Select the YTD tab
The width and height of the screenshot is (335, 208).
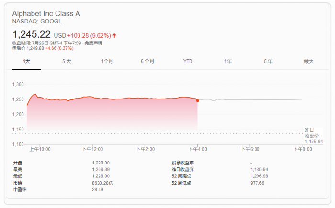point(188,62)
